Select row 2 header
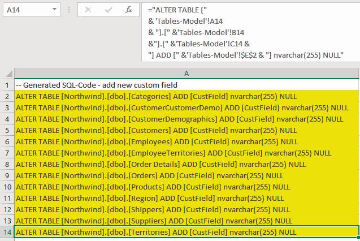360x241 pixels. 7,96
